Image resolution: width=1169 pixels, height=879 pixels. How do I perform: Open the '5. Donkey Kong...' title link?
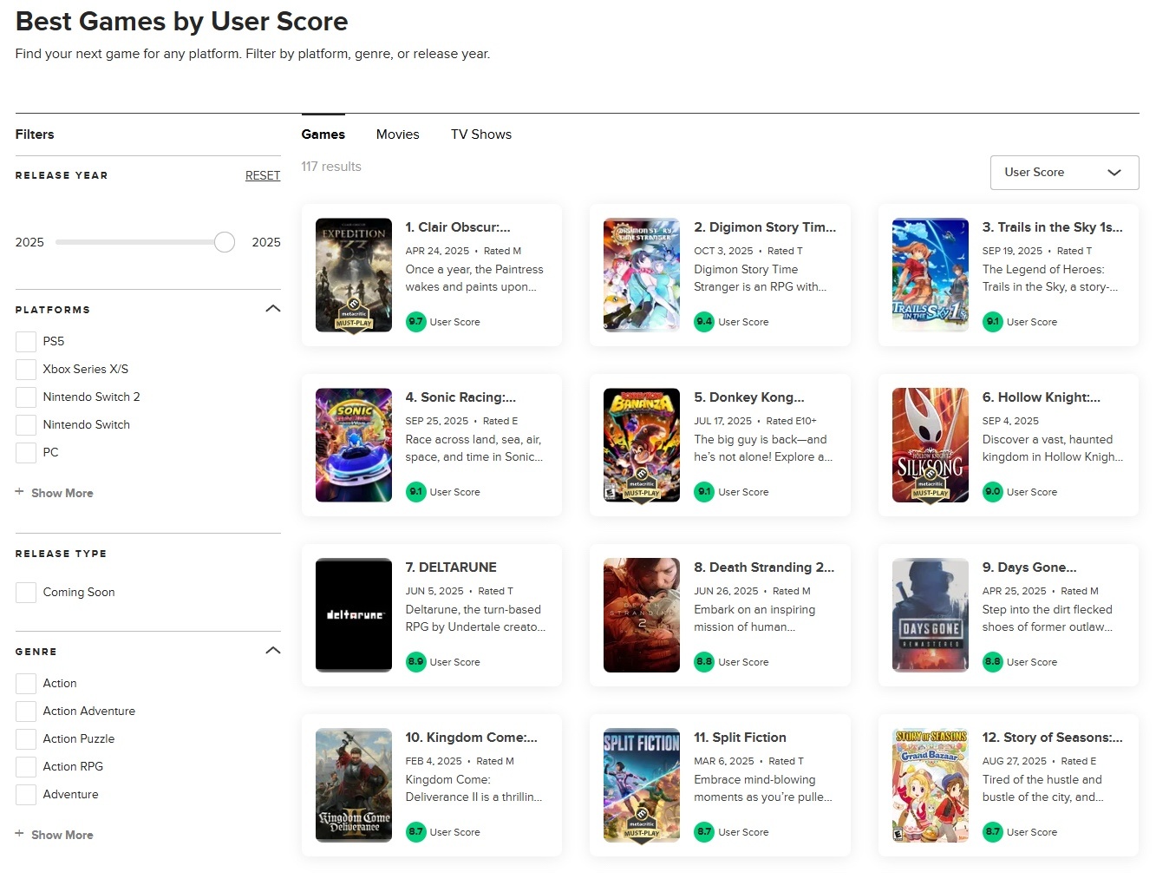749,397
